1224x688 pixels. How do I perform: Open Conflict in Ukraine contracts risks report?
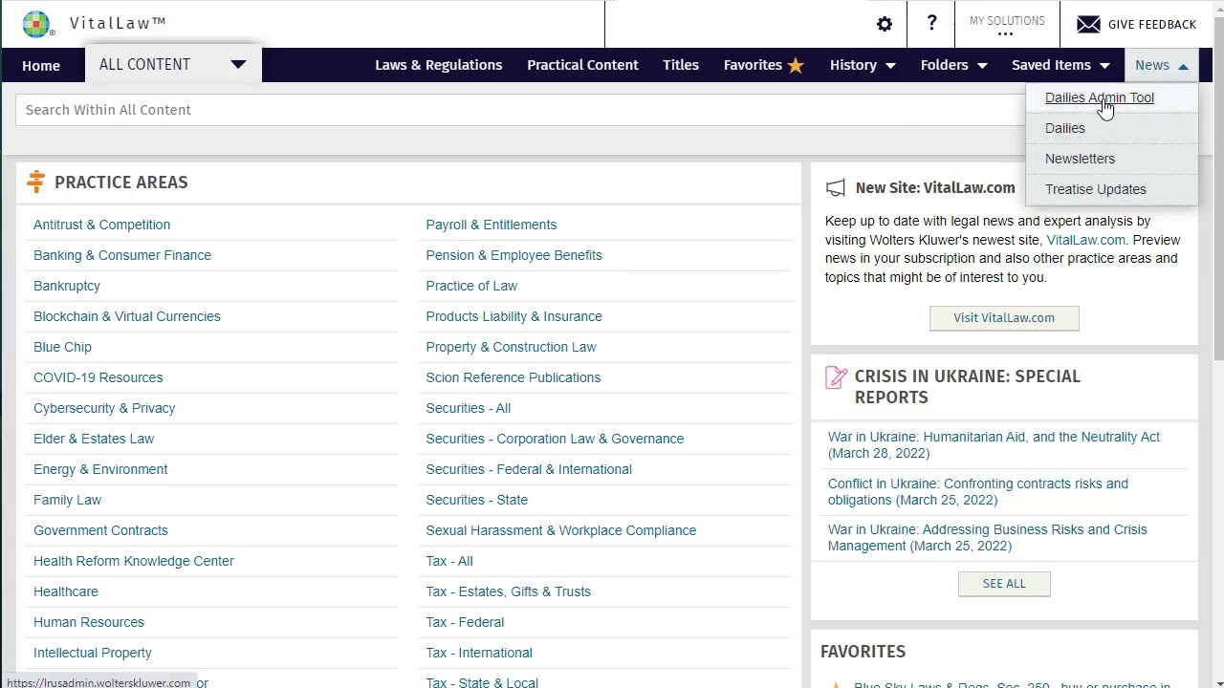point(978,492)
